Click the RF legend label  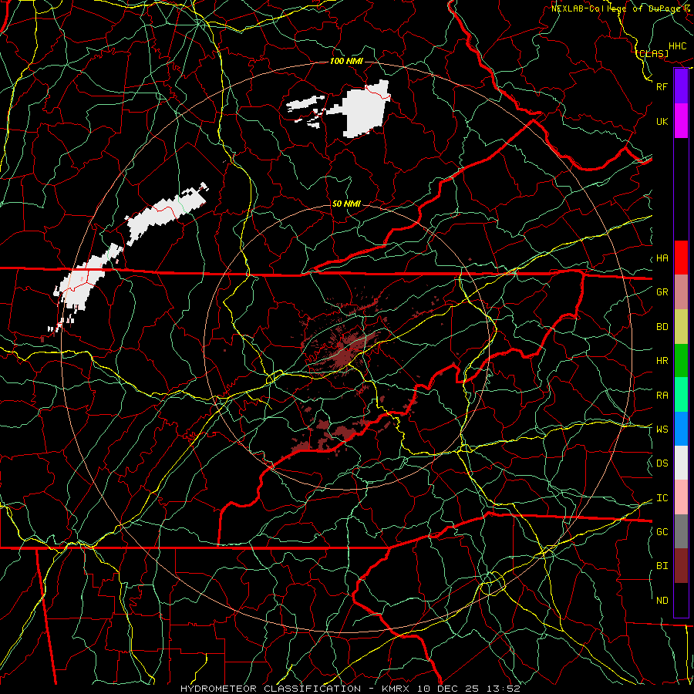662,86
